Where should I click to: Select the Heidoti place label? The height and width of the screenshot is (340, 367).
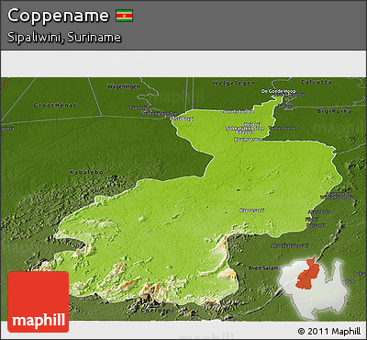pyautogui.click(x=251, y=124)
